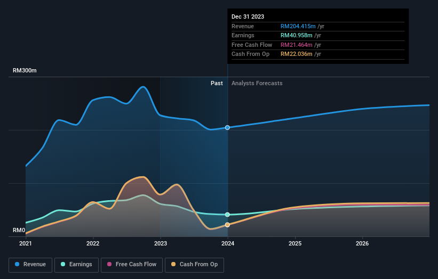Click the Cash From Op label in tooltip
The width and height of the screenshot is (438, 279).
(x=250, y=54)
